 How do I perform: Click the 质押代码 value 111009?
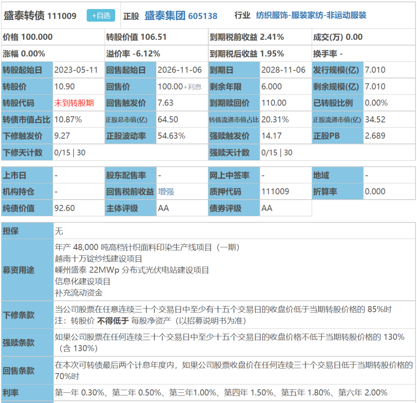pos(275,191)
